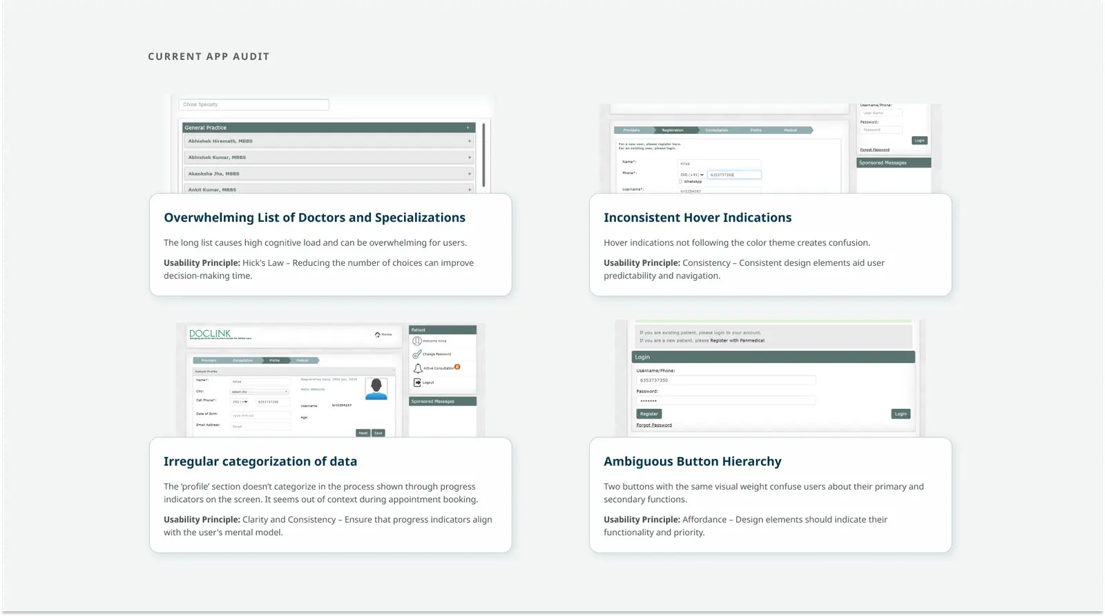Open Active Consultation bell icon
1105x616 pixels.
[x=418, y=368]
